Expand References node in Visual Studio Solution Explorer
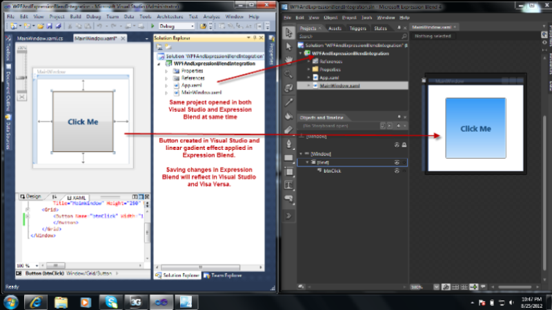This screenshot has width=552, height=310. pos(166,78)
